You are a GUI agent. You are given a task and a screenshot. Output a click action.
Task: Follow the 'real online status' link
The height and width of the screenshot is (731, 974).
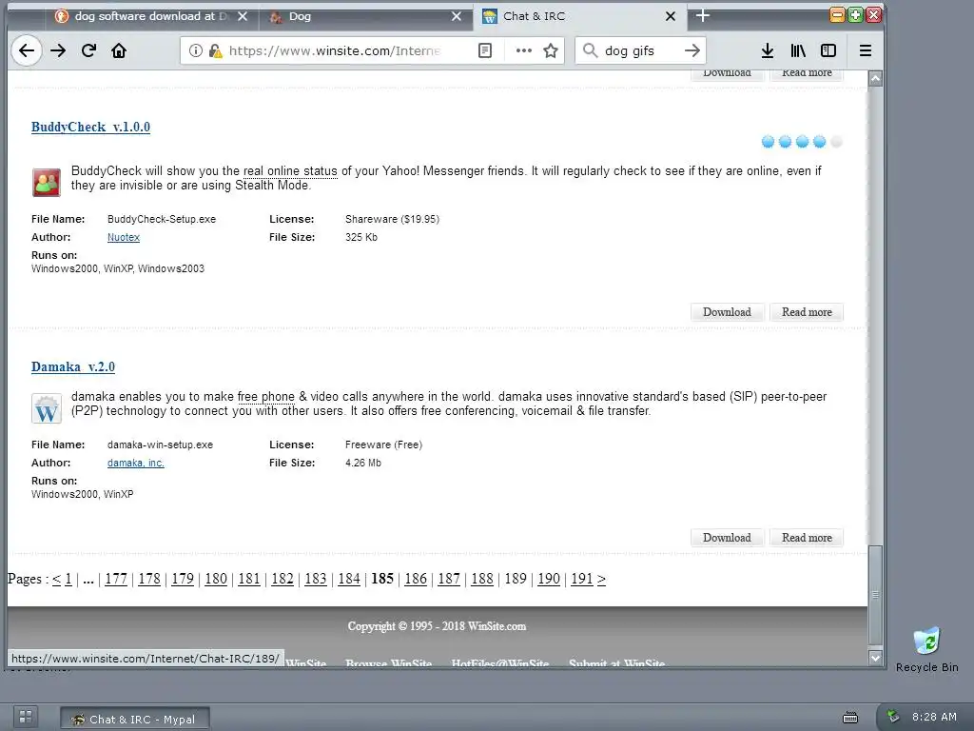tap(290, 171)
